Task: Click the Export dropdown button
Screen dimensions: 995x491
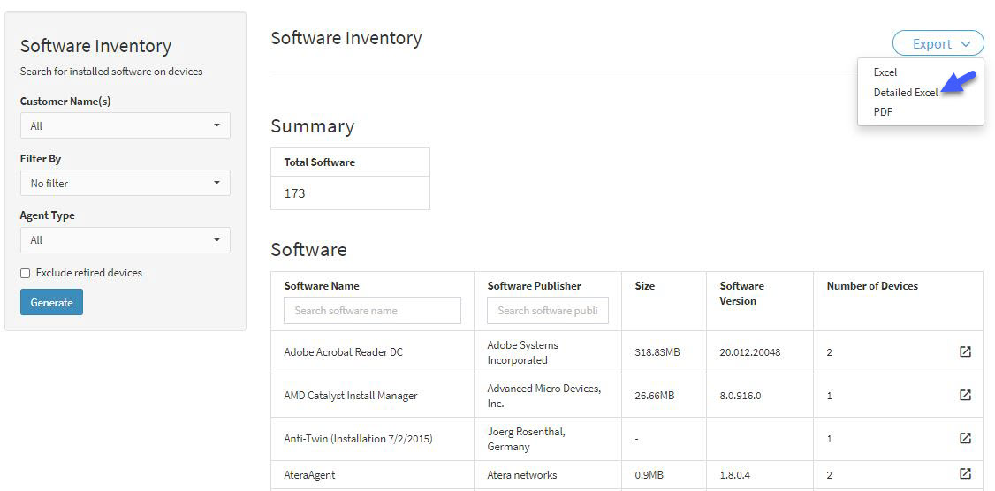Action: (x=938, y=44)
